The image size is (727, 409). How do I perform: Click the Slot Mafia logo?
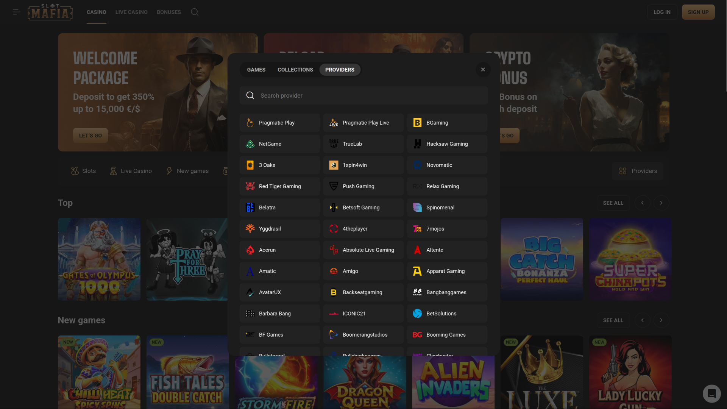50,12
